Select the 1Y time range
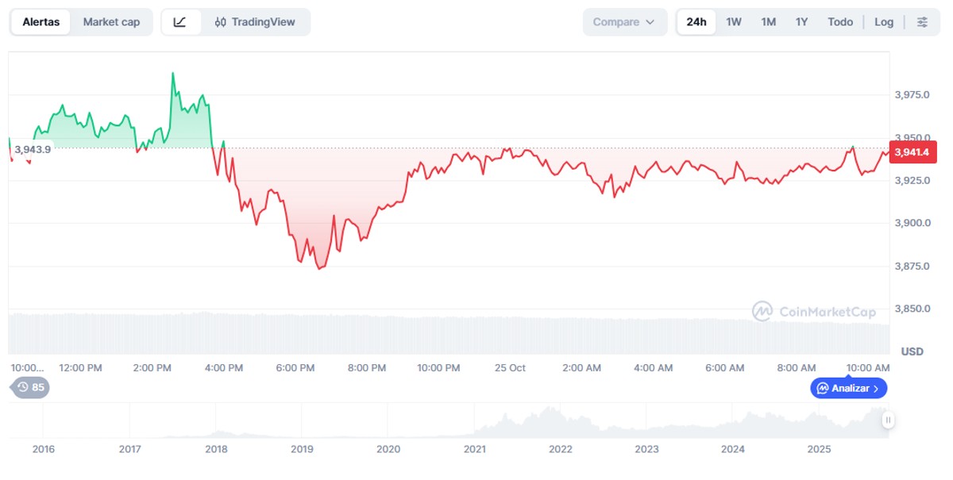This screenshot has height=480, width=953. tap(801, 22)
